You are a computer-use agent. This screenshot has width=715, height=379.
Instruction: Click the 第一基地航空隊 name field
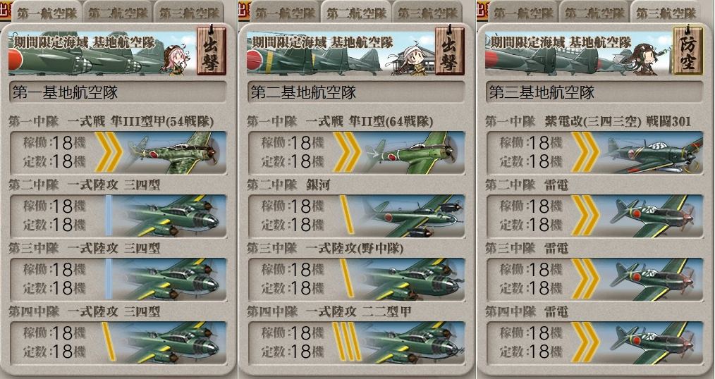pos(118,92)
